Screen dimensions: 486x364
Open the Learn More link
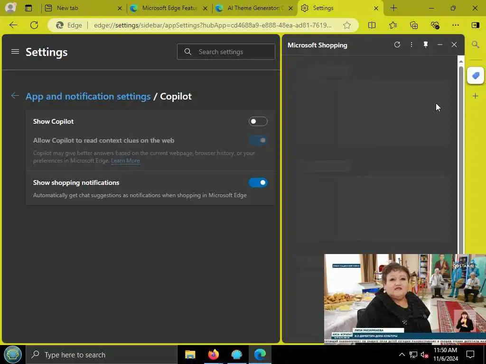[x=125, y=161]
